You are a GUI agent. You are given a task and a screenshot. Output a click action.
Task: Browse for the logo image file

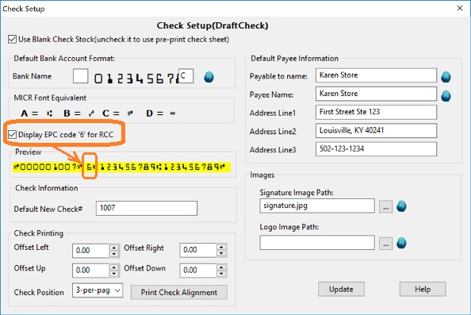pos(385,244)
